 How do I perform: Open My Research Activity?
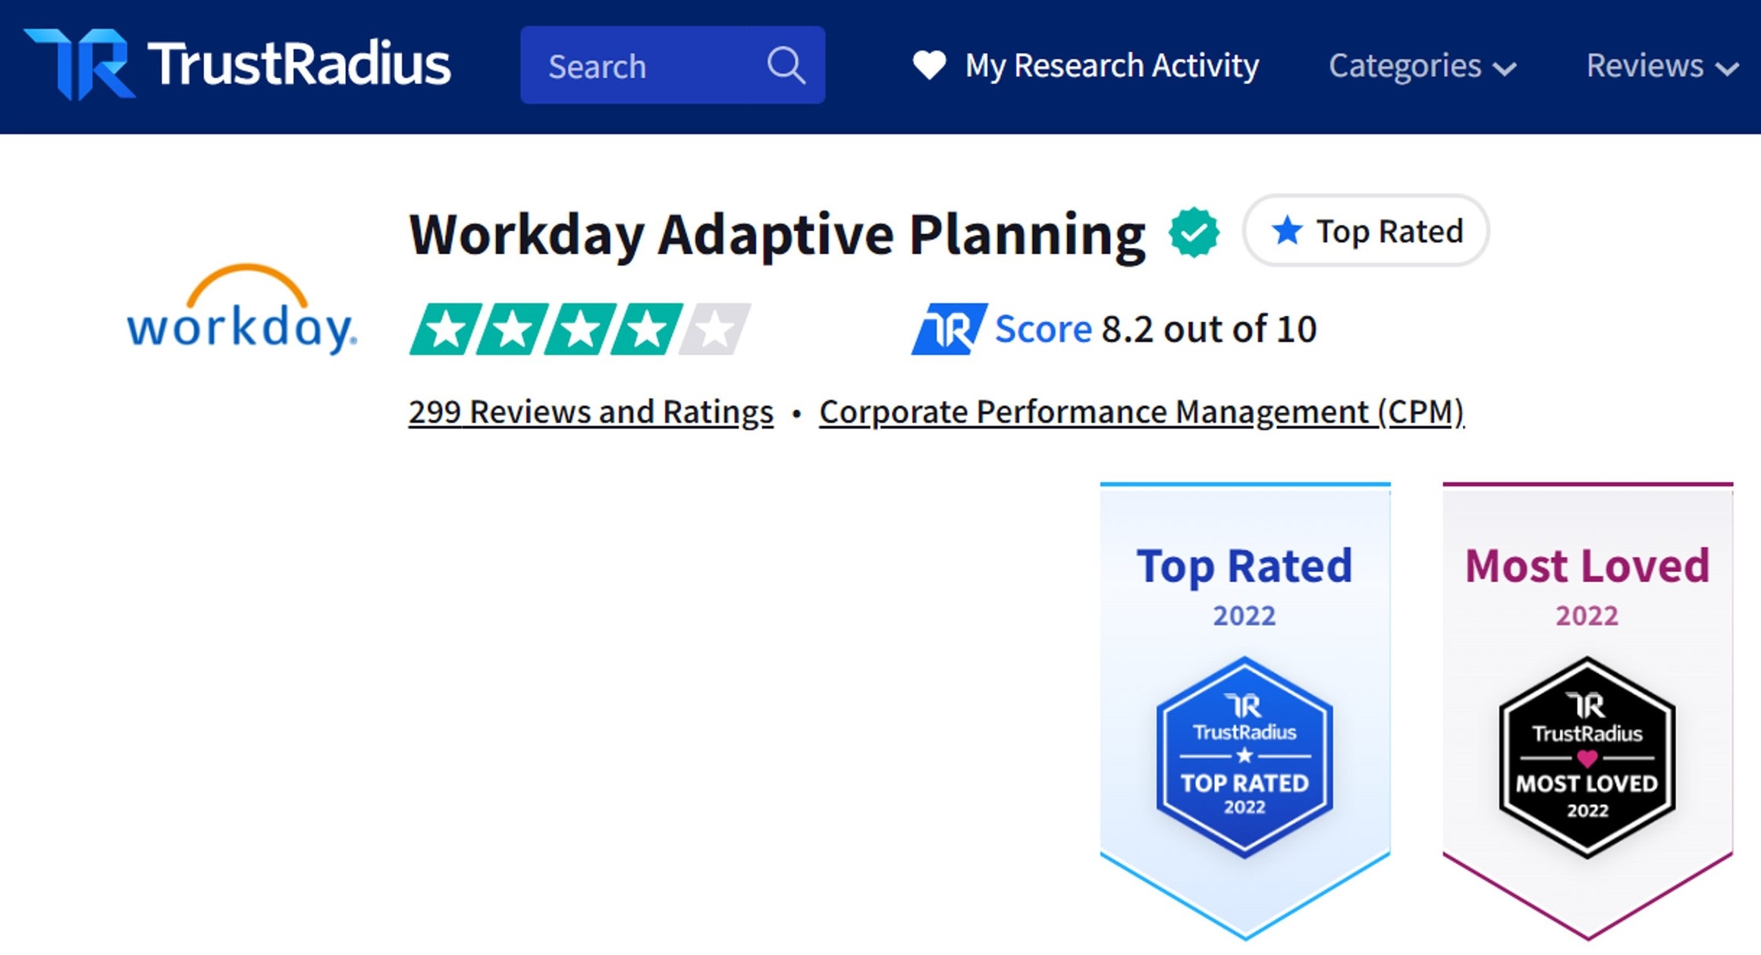click(x=1112, y=66)
